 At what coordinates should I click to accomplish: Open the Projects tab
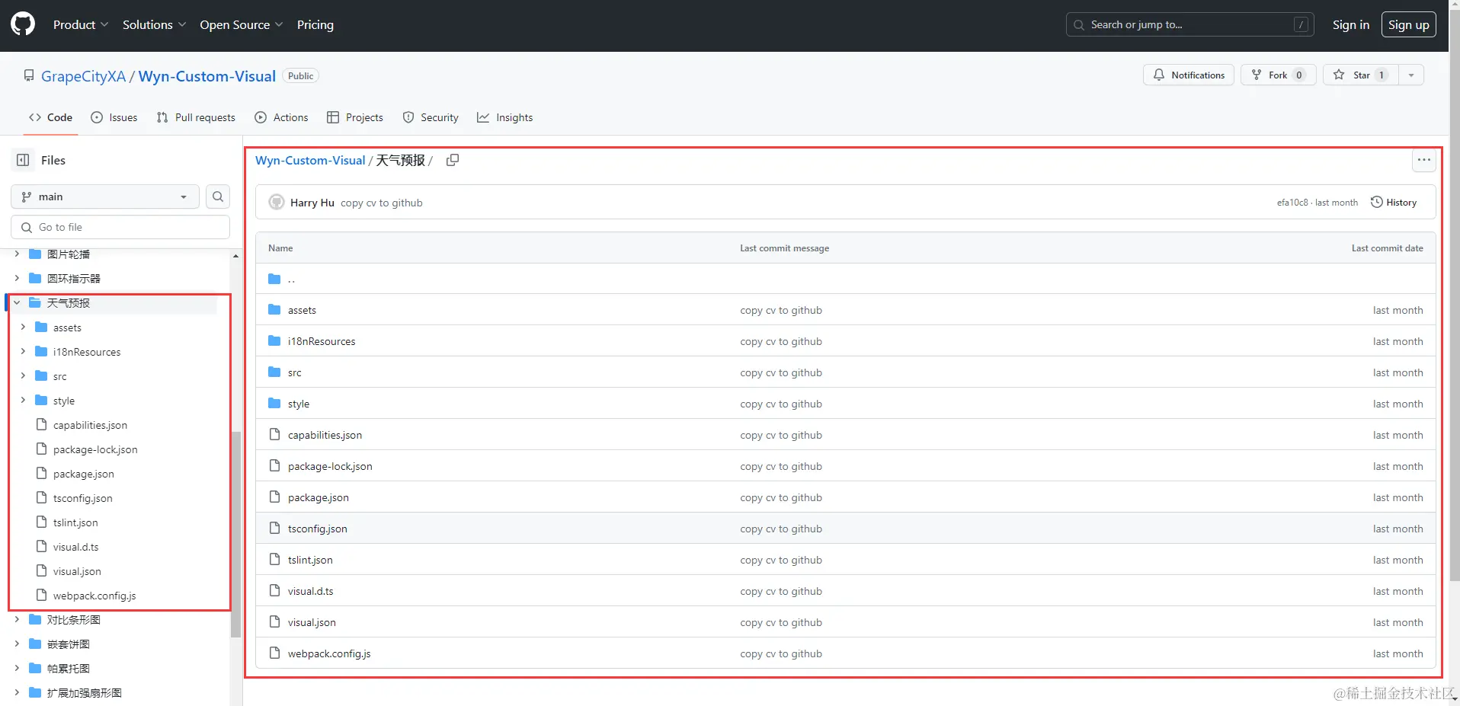[x=355, y=117]
